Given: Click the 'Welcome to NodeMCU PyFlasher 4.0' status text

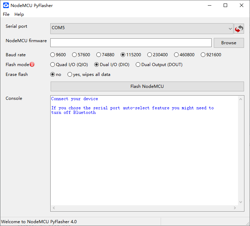Looking at the screenshot, I should click(39, 222).
